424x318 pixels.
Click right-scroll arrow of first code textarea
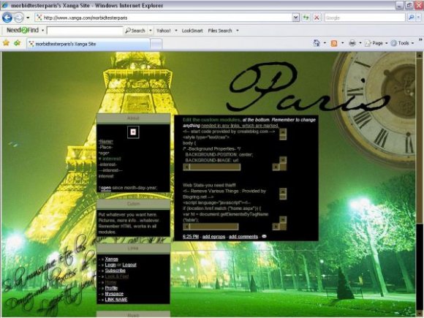(x=276, y=167)
